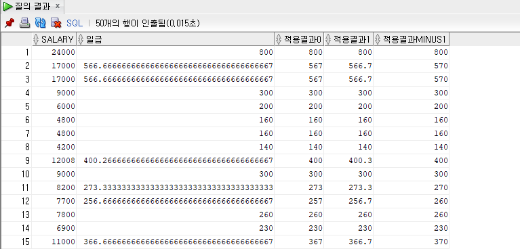Click 적용결과MINUS1 cell 230 in row 14
The width and height of the screenshot is (520, 249).
[412, 228]
